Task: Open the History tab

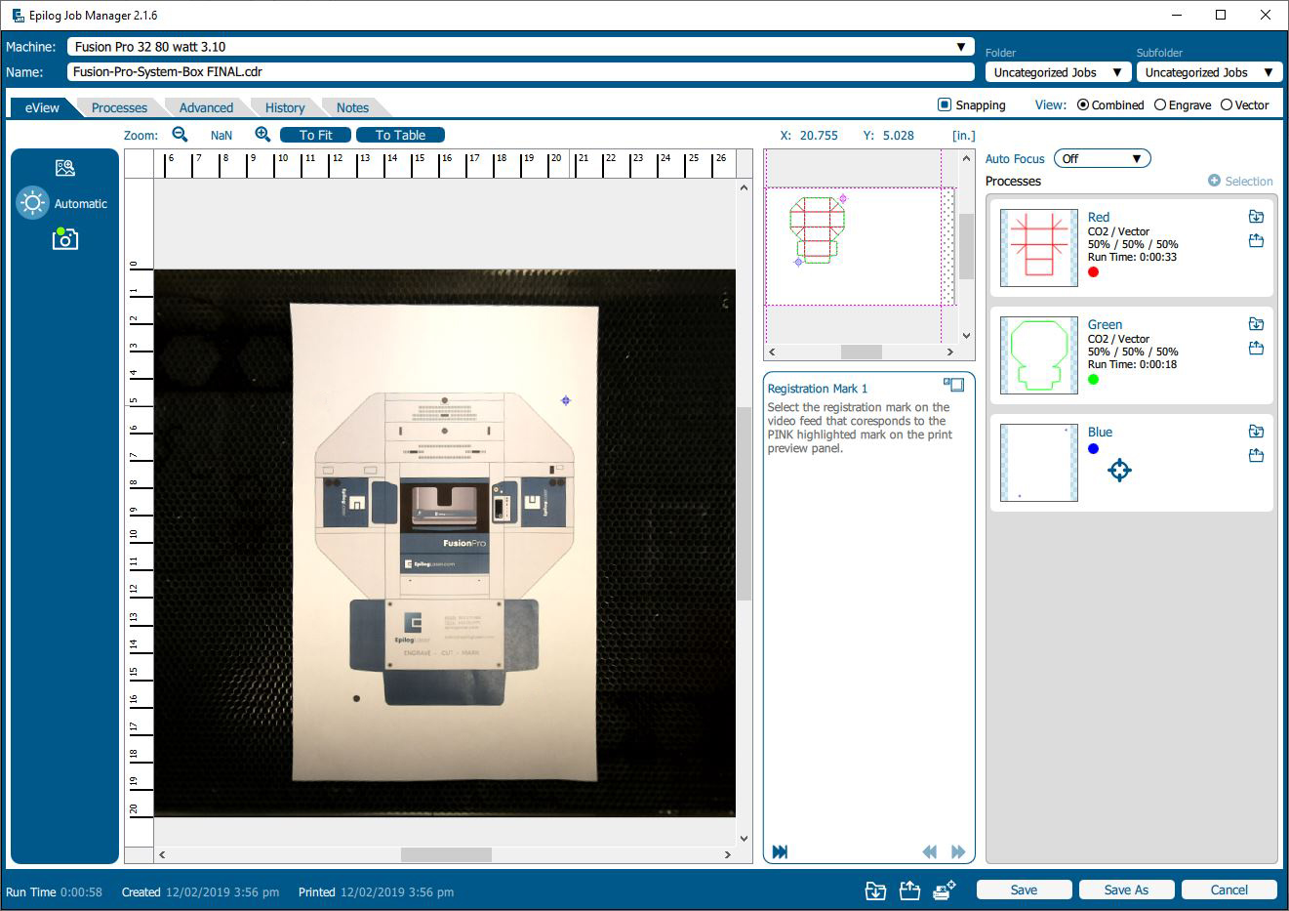Action: tap(285, 107)
